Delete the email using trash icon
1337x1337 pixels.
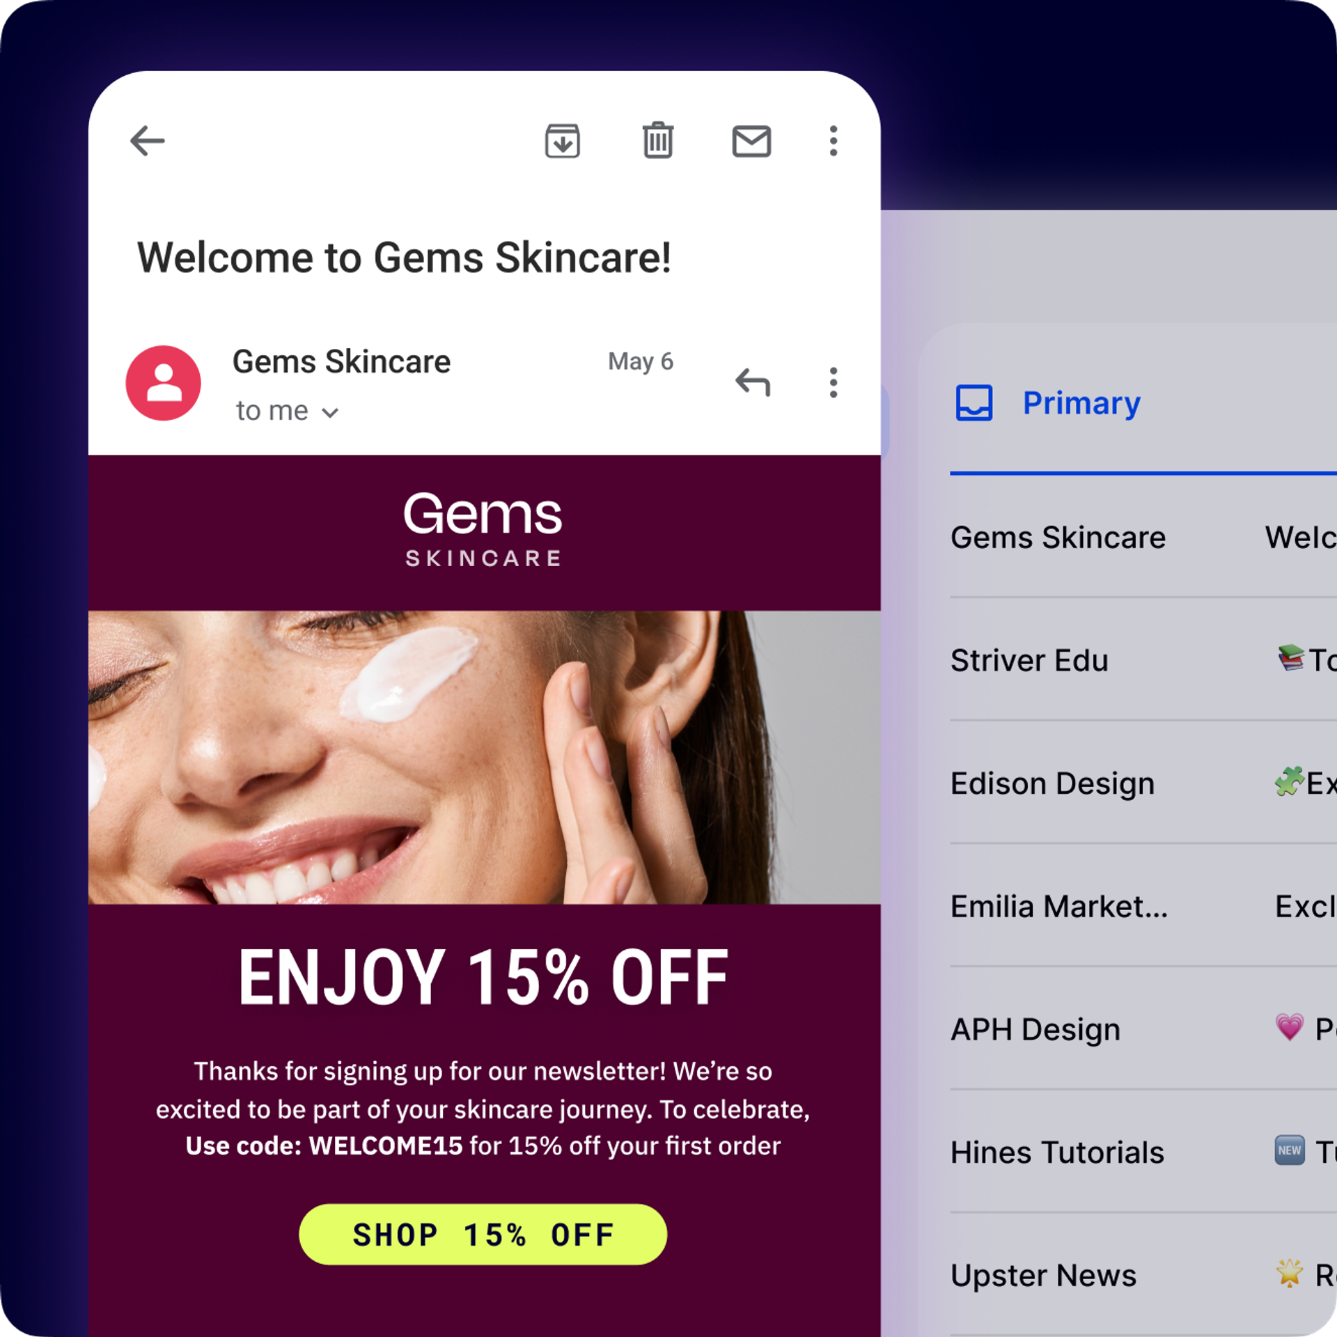click(x=657, y=140)
